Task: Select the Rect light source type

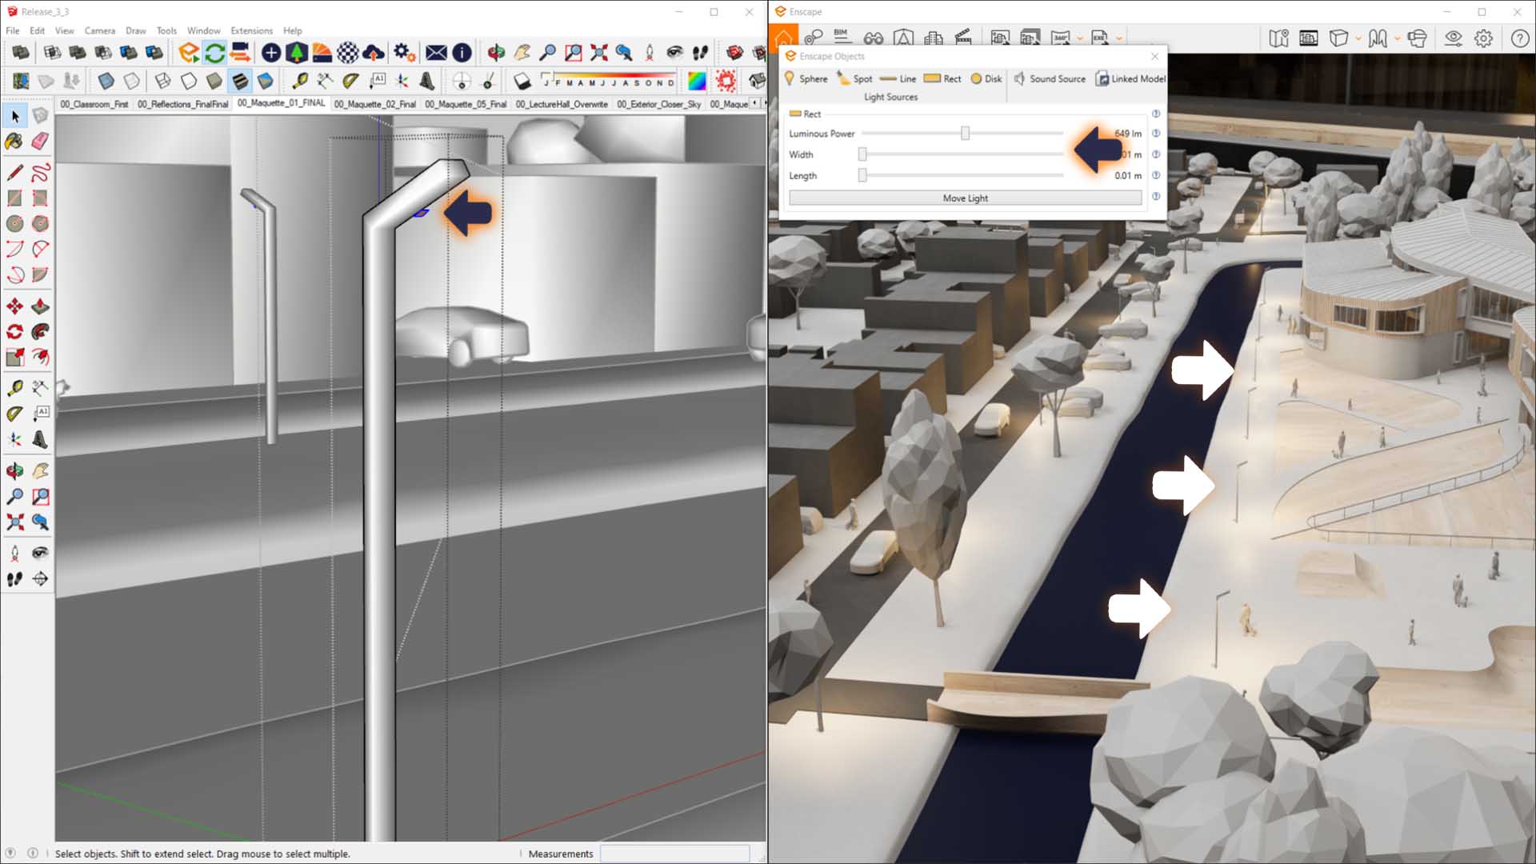Action: click(x=942, y=78)
